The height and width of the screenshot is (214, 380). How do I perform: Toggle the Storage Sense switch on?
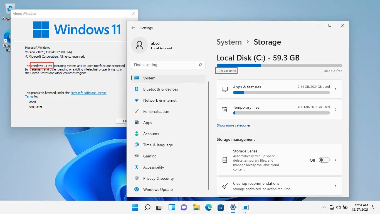[324, 160]
